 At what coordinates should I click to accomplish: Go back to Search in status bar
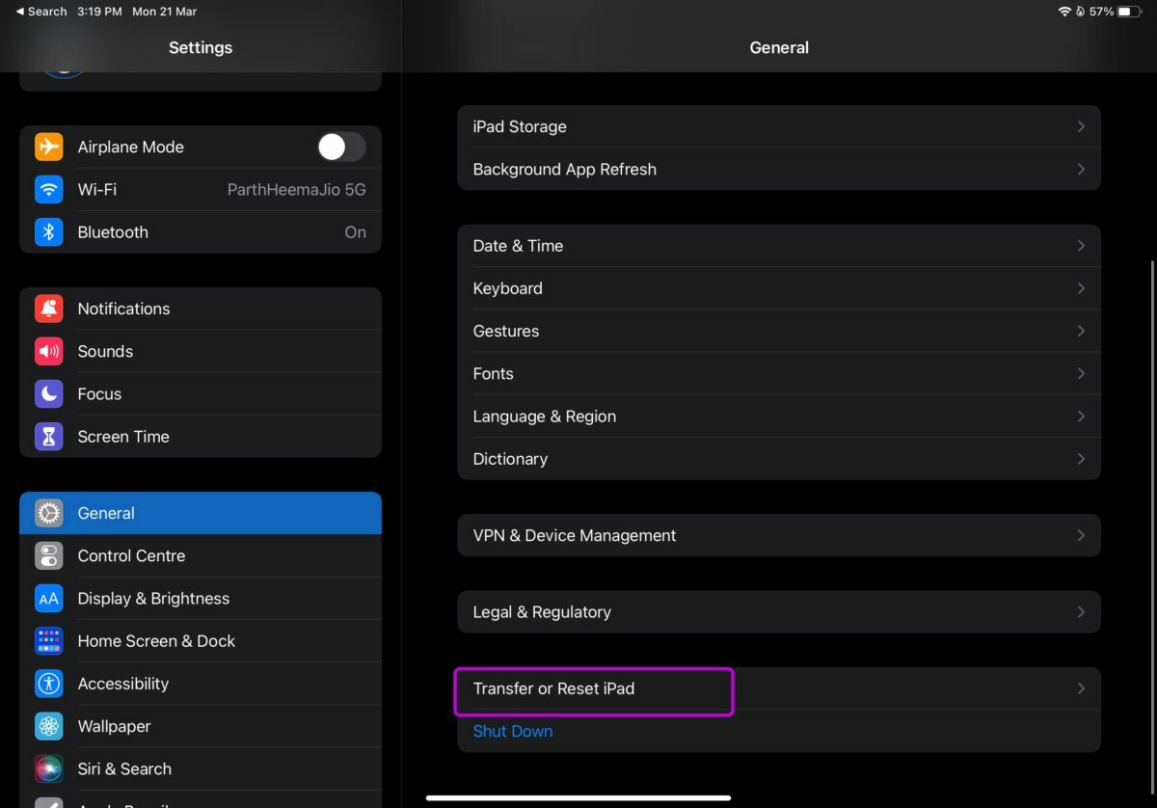click(41, 12)
